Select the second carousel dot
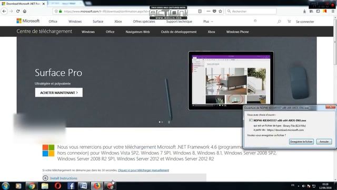337x190 pixels. 162,122
